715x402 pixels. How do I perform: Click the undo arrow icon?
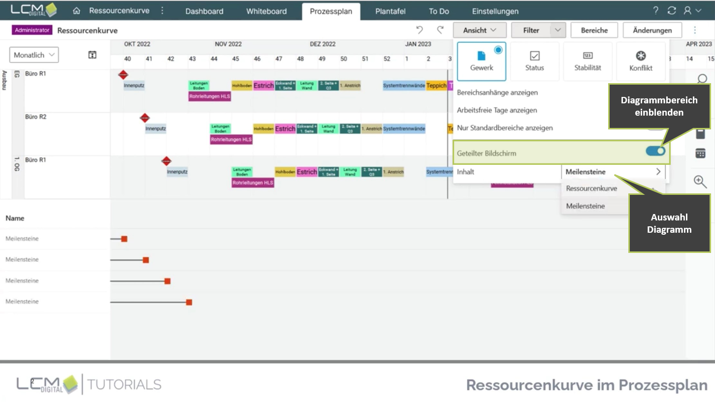pos(420,30)
